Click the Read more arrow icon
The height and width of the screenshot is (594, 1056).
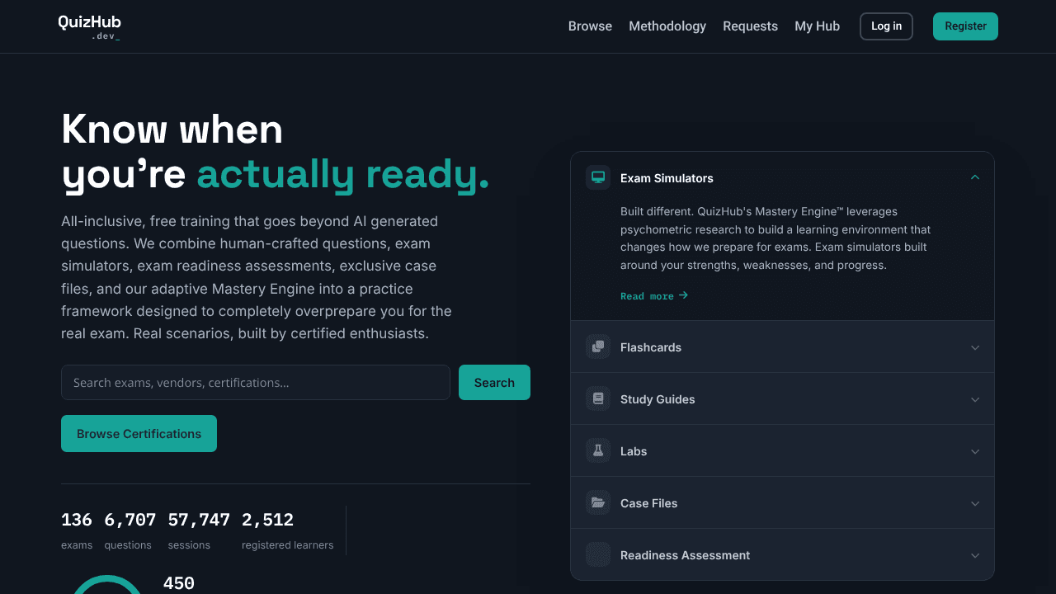[683, 295]
